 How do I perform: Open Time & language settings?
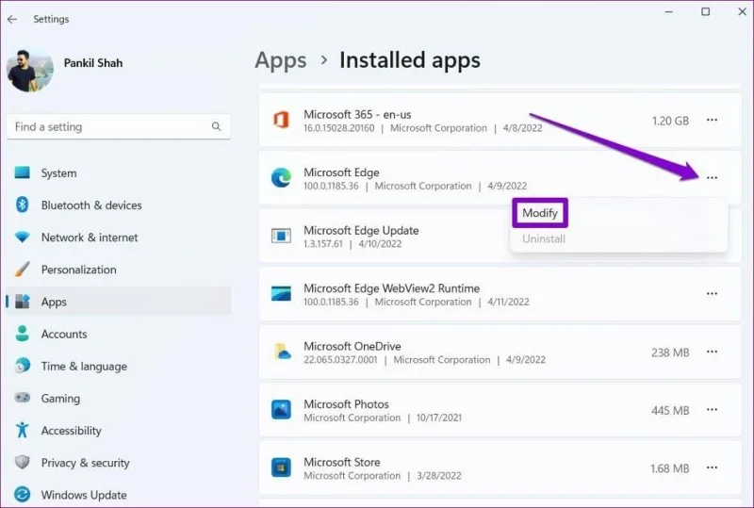119,366
